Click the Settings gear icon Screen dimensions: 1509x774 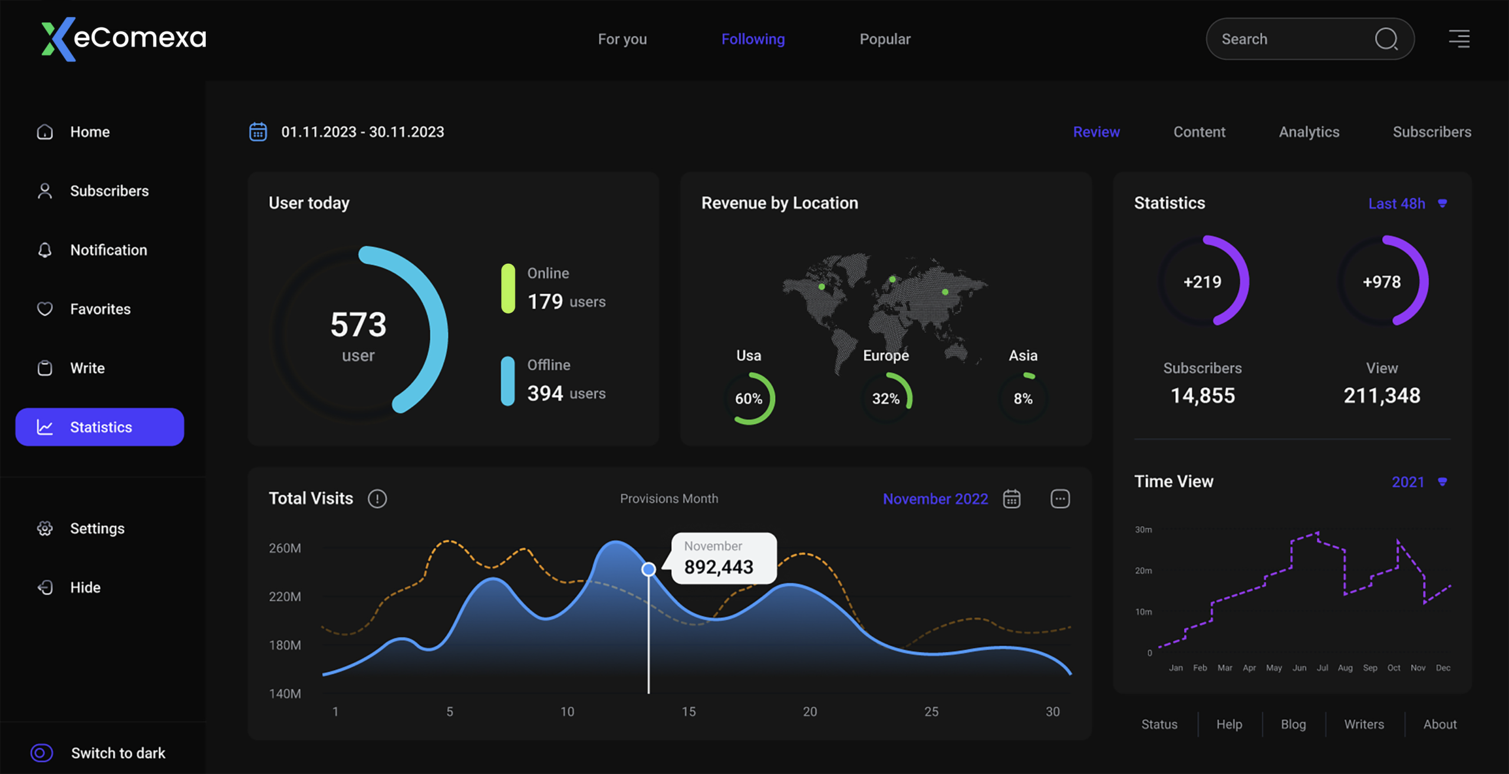[x=45, y=528]
